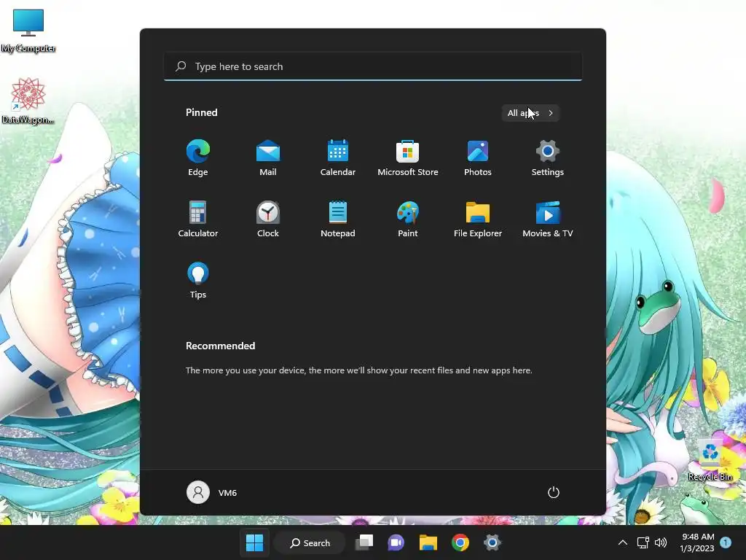Open the Calculator app
Screen dimensions: 746x560
[x=198, y=219]
